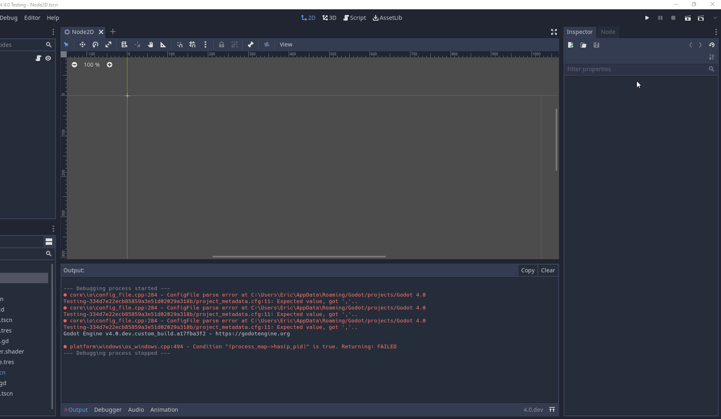Expand the run options chevron at top right
This screenshot has width=721, height=419.
(716, 18)
